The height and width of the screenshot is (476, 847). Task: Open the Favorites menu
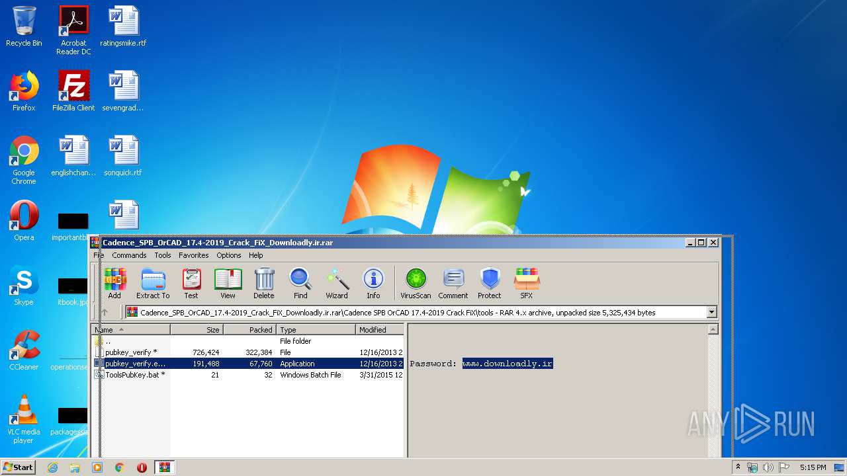coord(194,255)
